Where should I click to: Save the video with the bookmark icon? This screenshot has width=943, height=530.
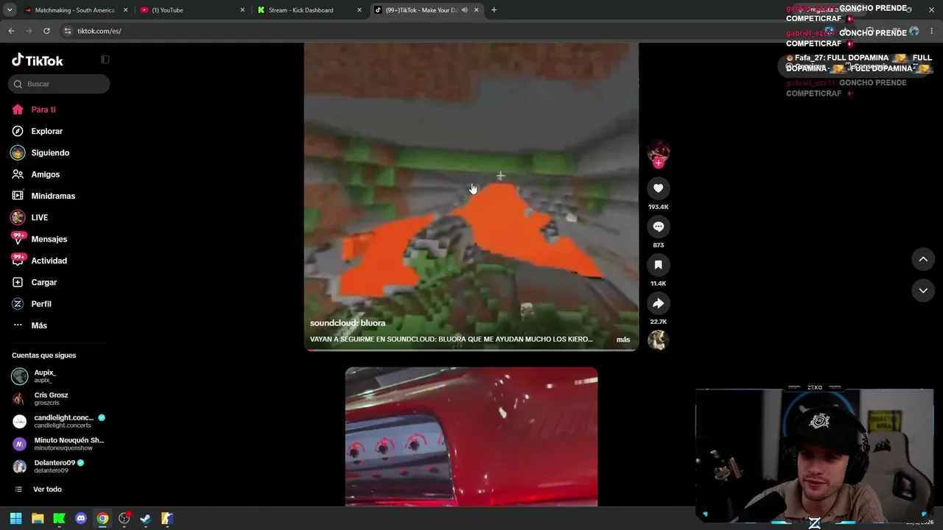click(x=659, y=265)
